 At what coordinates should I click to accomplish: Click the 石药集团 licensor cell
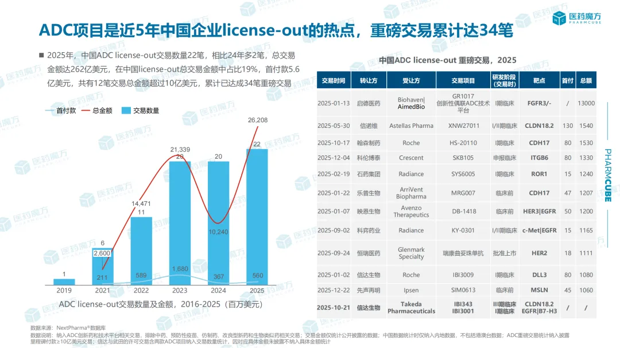369,174
